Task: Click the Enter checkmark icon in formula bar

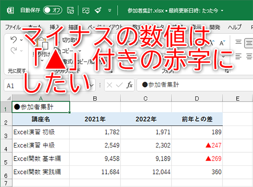Action: pyautogui.click(x=119, y=85)
